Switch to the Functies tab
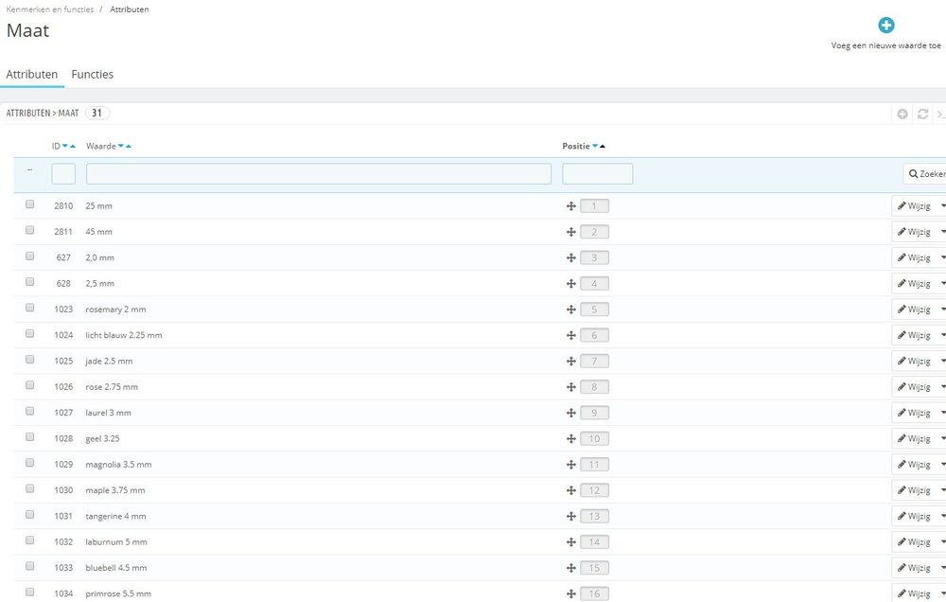 [93, 74]
